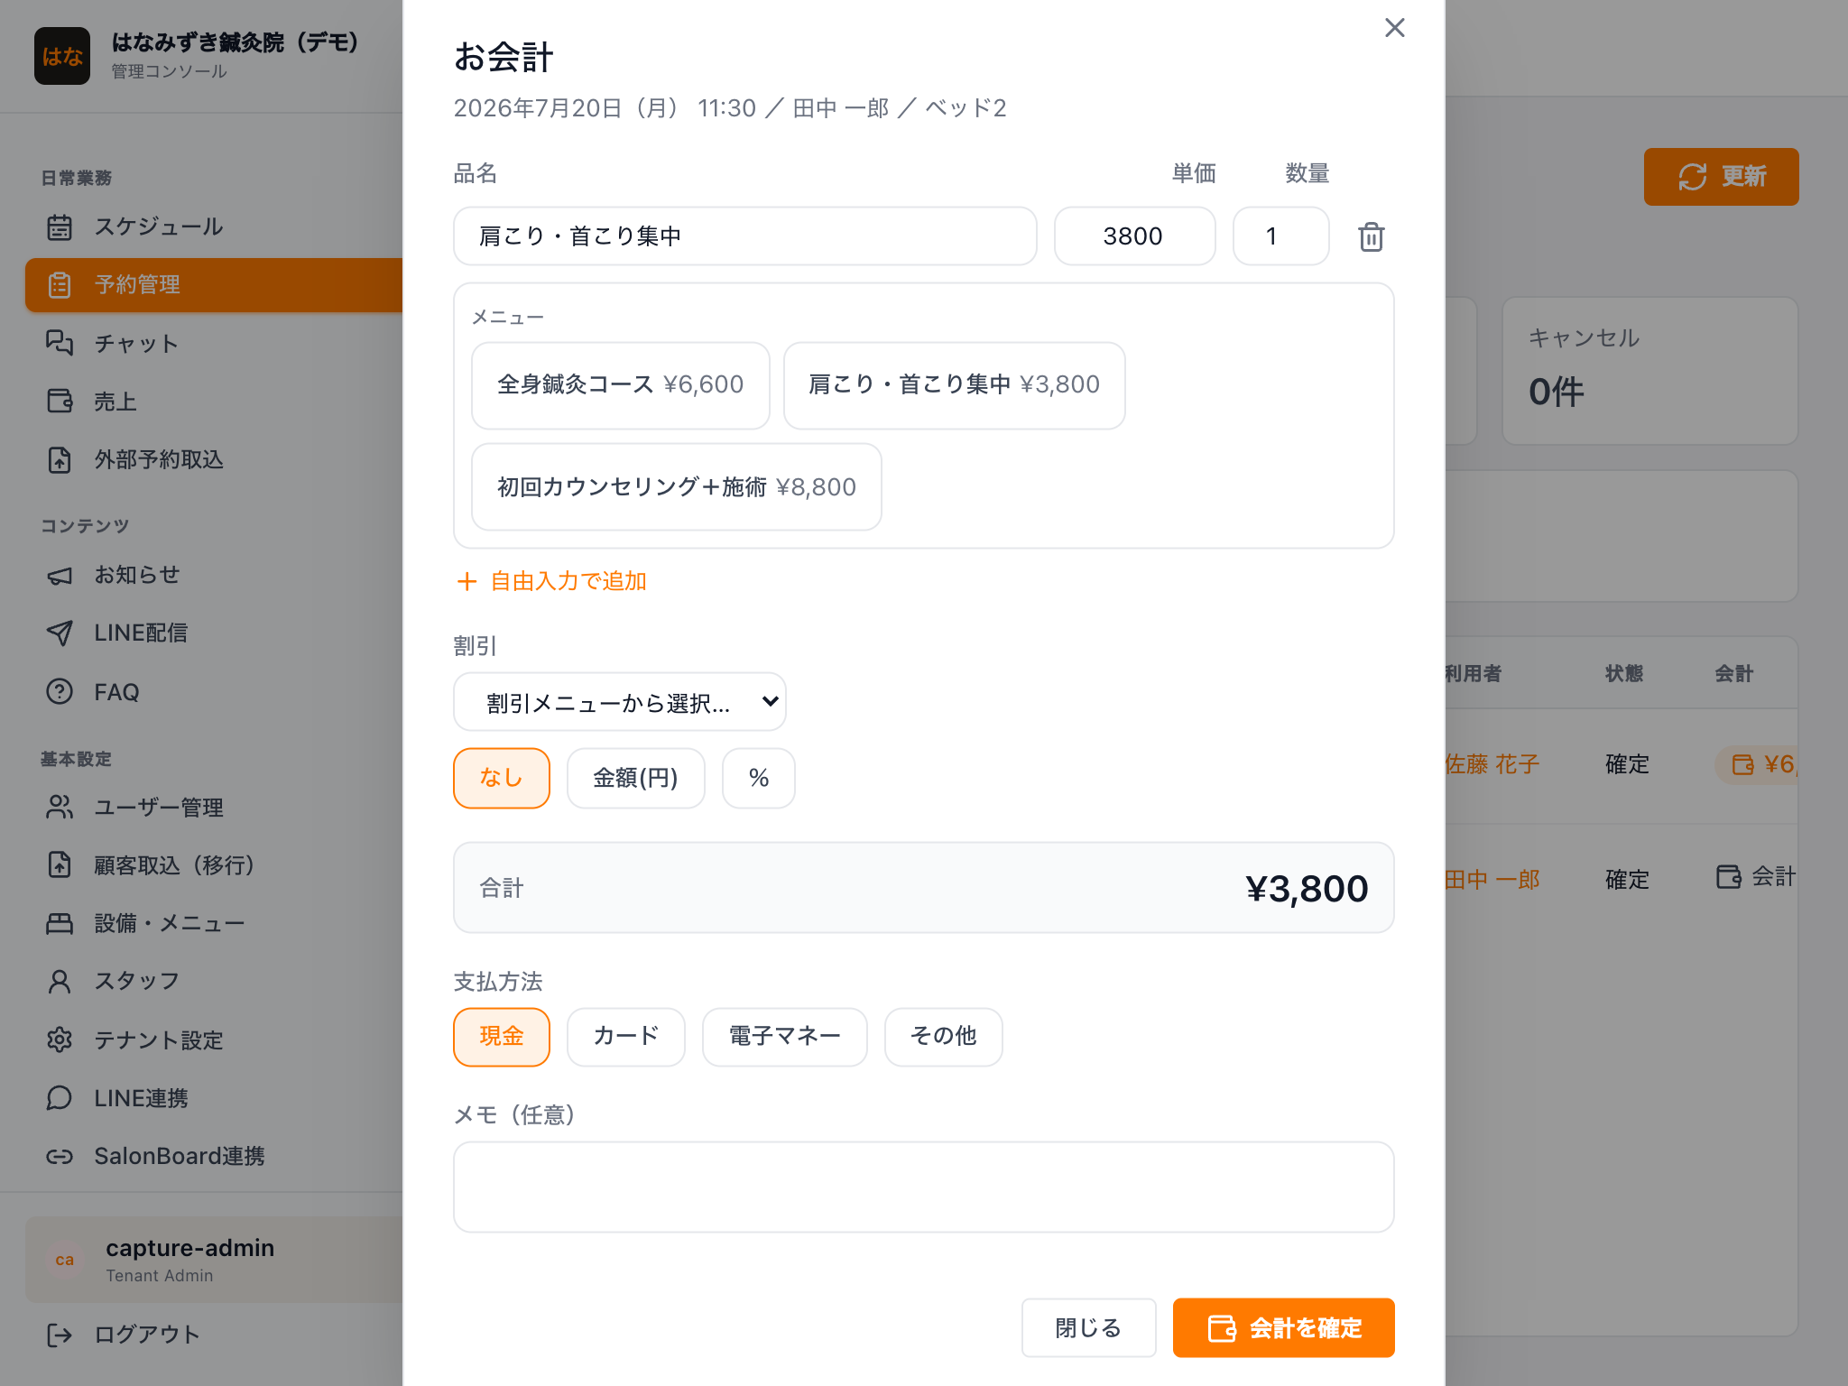1848x1386 pixels.
Task: Click the はな logo in the header
Action: pos(62,56)
